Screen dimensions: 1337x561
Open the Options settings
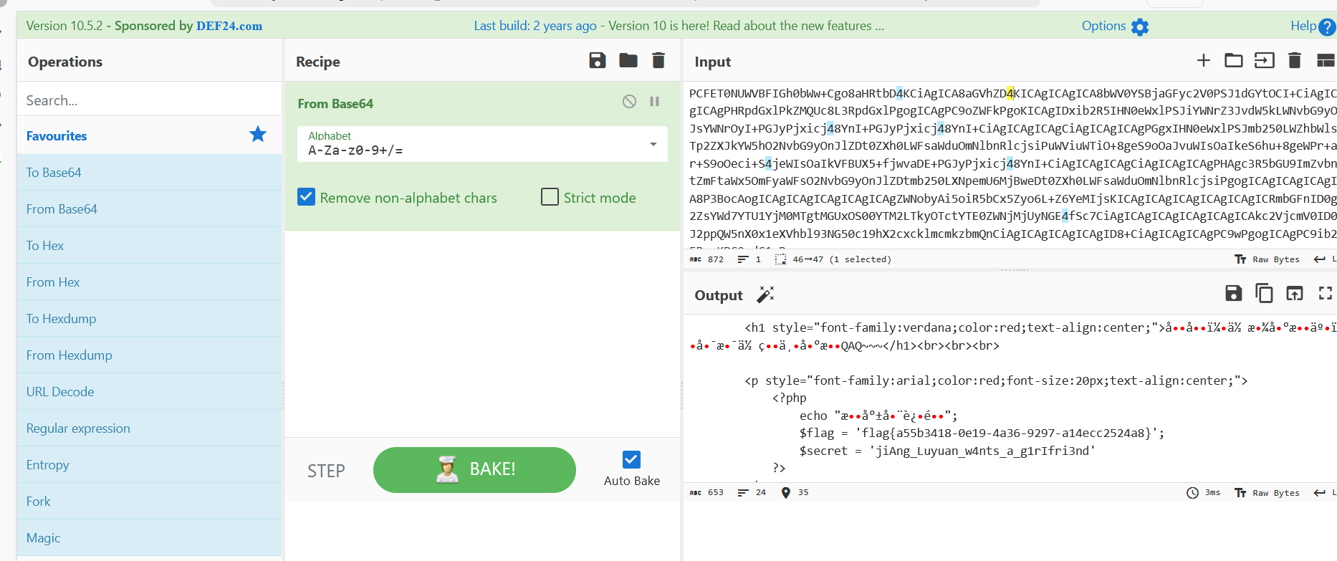click(1114, 26)
